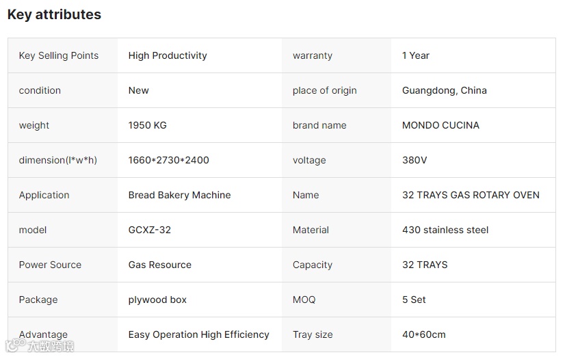The image size is (565, 357).
Task: Click the Key attributes heading
Action: (x=54, y=14)
